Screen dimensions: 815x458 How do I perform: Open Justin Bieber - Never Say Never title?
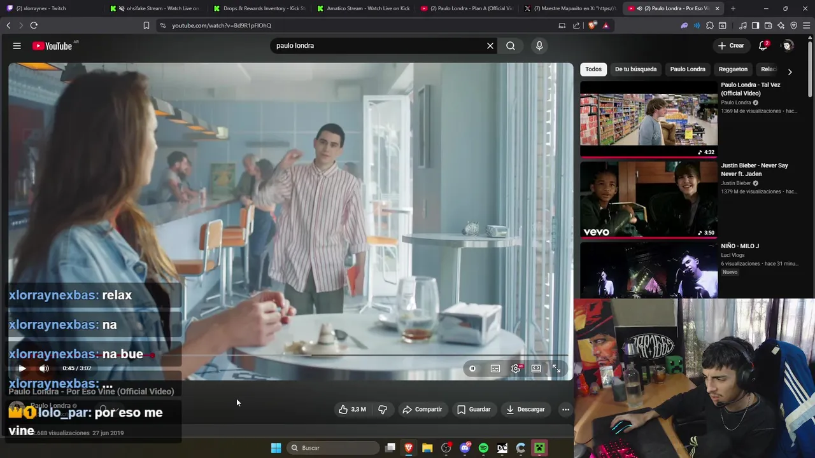(754, 170)
